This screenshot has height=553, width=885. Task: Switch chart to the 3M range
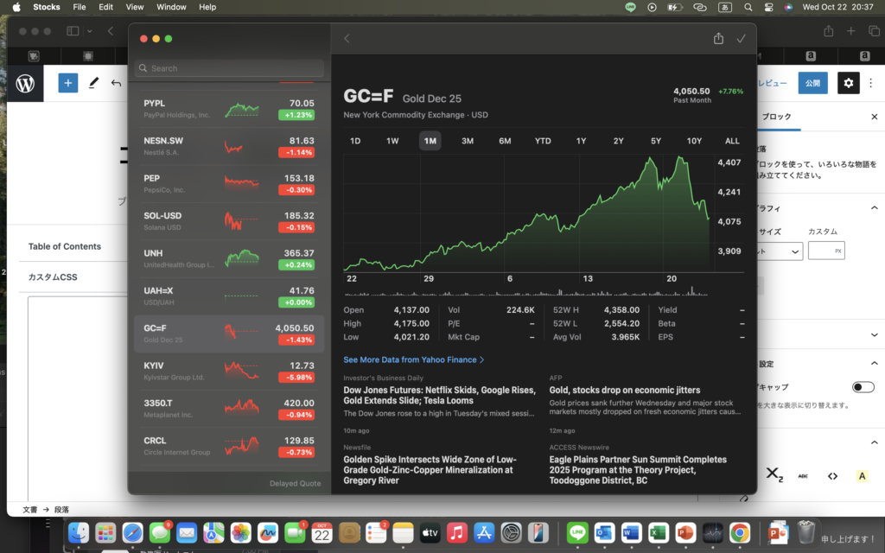coord(468,141)
